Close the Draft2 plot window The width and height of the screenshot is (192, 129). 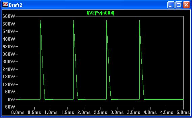coord(186,5)
